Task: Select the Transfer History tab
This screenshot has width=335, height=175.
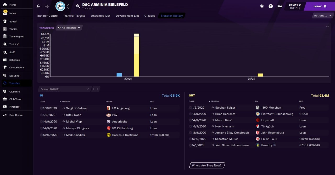Action: 172,16
